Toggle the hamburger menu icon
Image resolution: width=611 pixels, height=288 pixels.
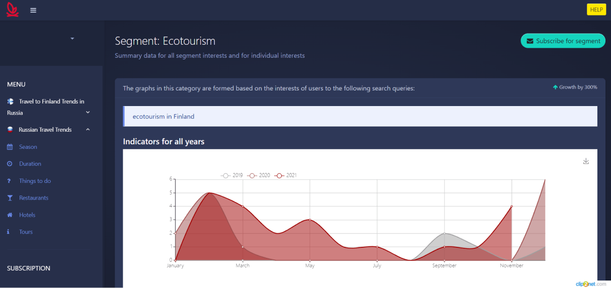[33, 10]
